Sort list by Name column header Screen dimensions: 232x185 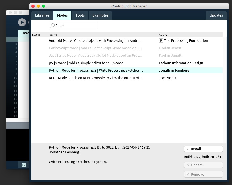pos(53,35)
